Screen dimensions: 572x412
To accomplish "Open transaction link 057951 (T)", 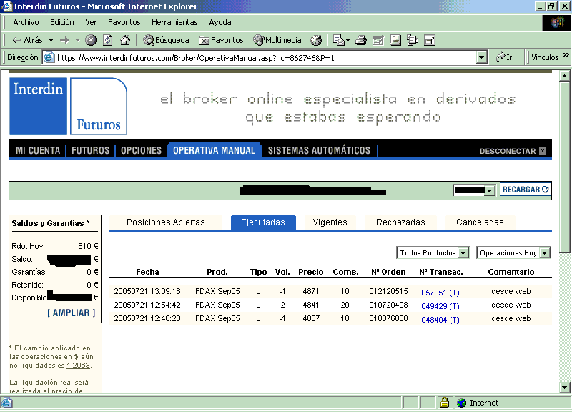I will tap(440, 293).
